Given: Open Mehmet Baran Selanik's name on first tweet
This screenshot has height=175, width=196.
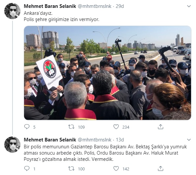Looking at the screenshot, I should pyautogui.click(x=50, y=6).
